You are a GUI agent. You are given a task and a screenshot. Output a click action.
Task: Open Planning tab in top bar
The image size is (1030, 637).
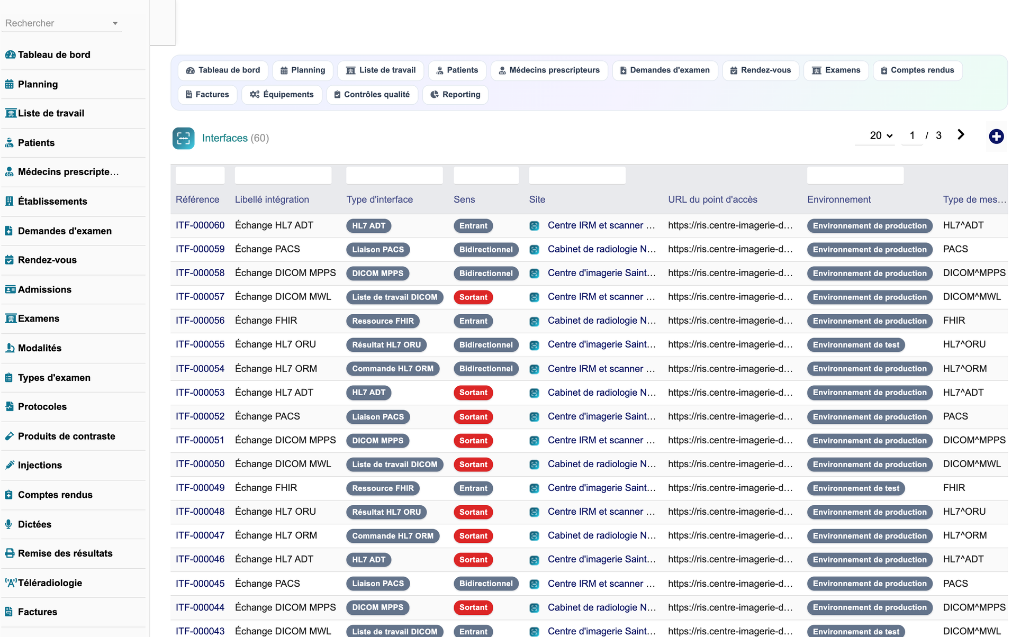(303, 70)
